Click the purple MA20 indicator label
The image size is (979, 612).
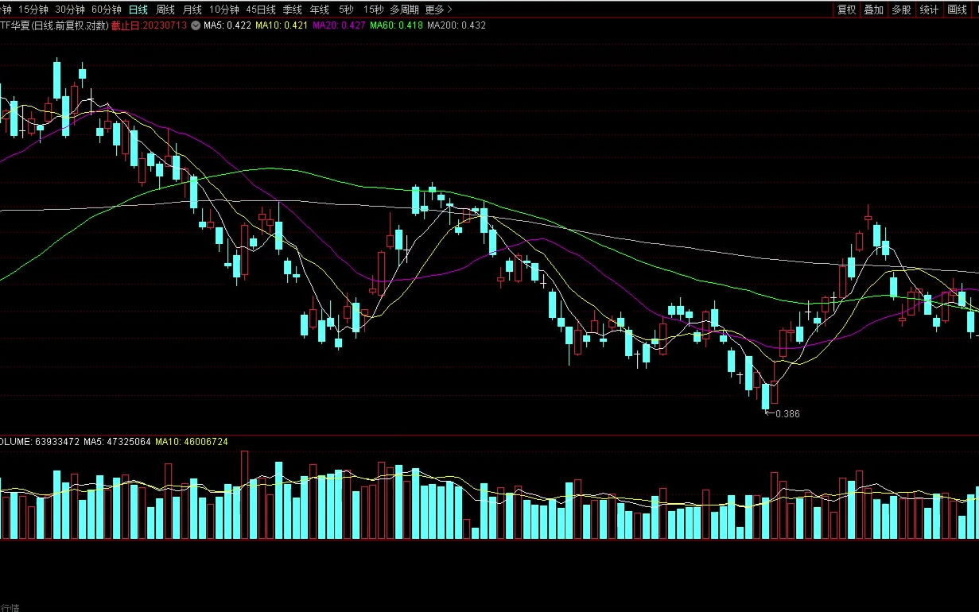click(x=339, y=25)
